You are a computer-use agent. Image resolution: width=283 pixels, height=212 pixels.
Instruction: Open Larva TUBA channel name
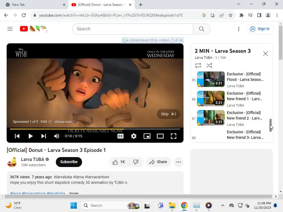coord(33,159)
